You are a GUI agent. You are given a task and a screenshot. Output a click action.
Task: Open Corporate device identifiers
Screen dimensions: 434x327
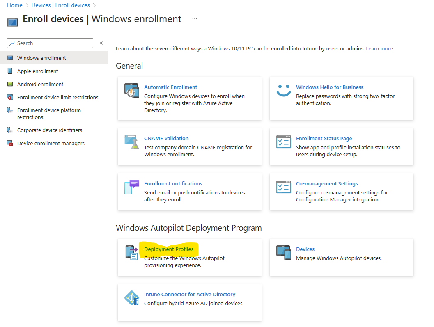coord(54,130)
